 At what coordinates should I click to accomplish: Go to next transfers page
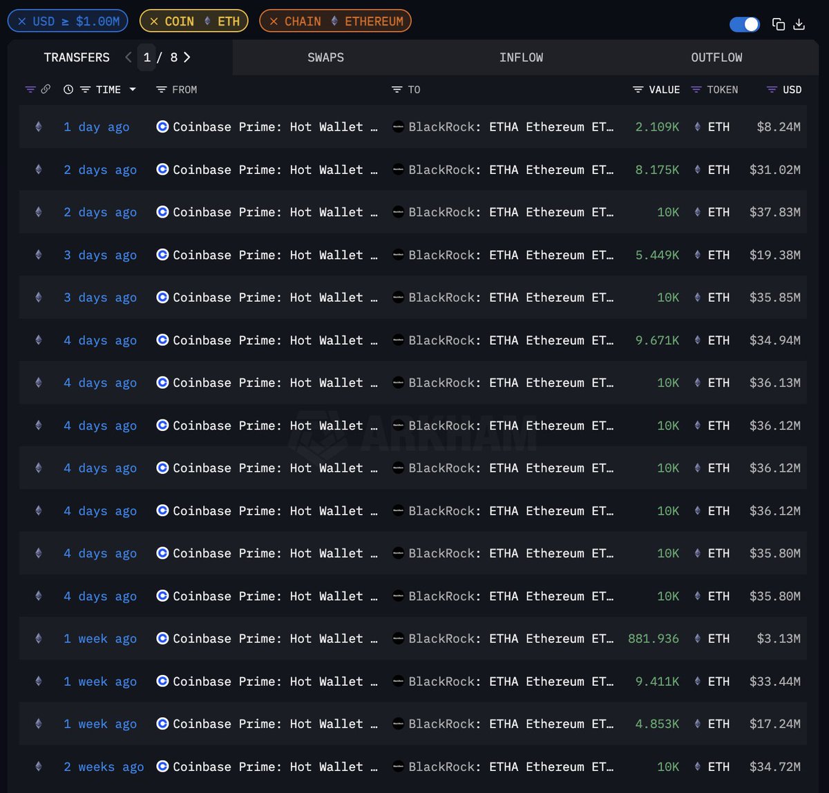187,57
